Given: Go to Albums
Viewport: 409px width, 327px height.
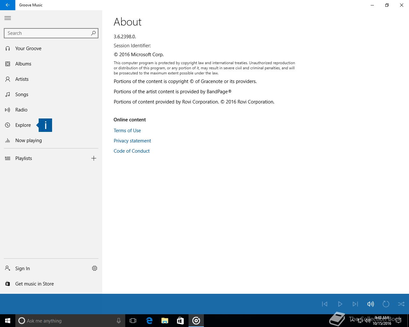Looking at the screenshot, I should pyautogui.click(x=51, y=64).
